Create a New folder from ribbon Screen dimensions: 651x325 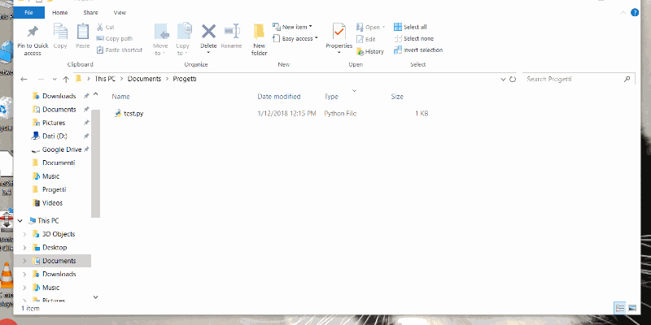tap(259, 37)
